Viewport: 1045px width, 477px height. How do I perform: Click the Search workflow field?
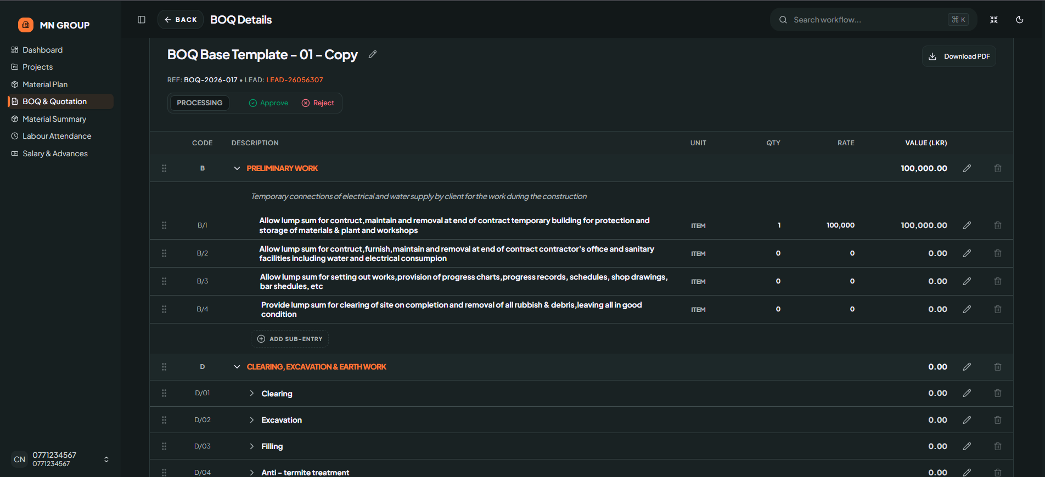pyautogui.click(x=873, y=20)
